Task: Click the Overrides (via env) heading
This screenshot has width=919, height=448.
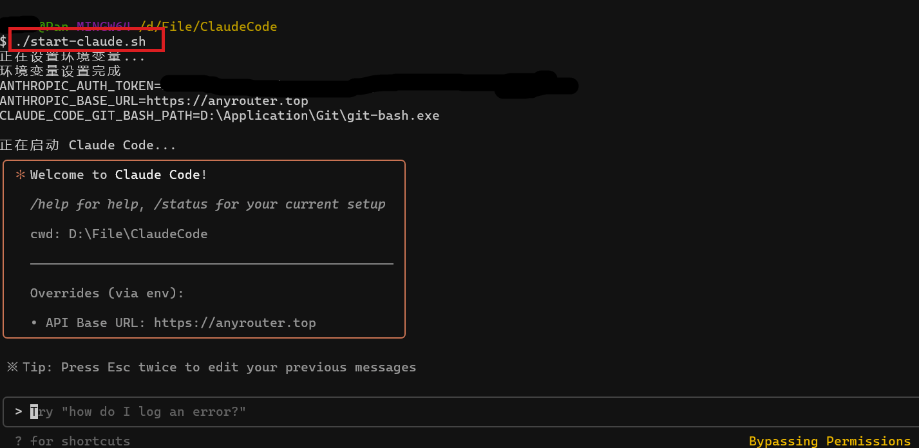Action: [107, 293]
